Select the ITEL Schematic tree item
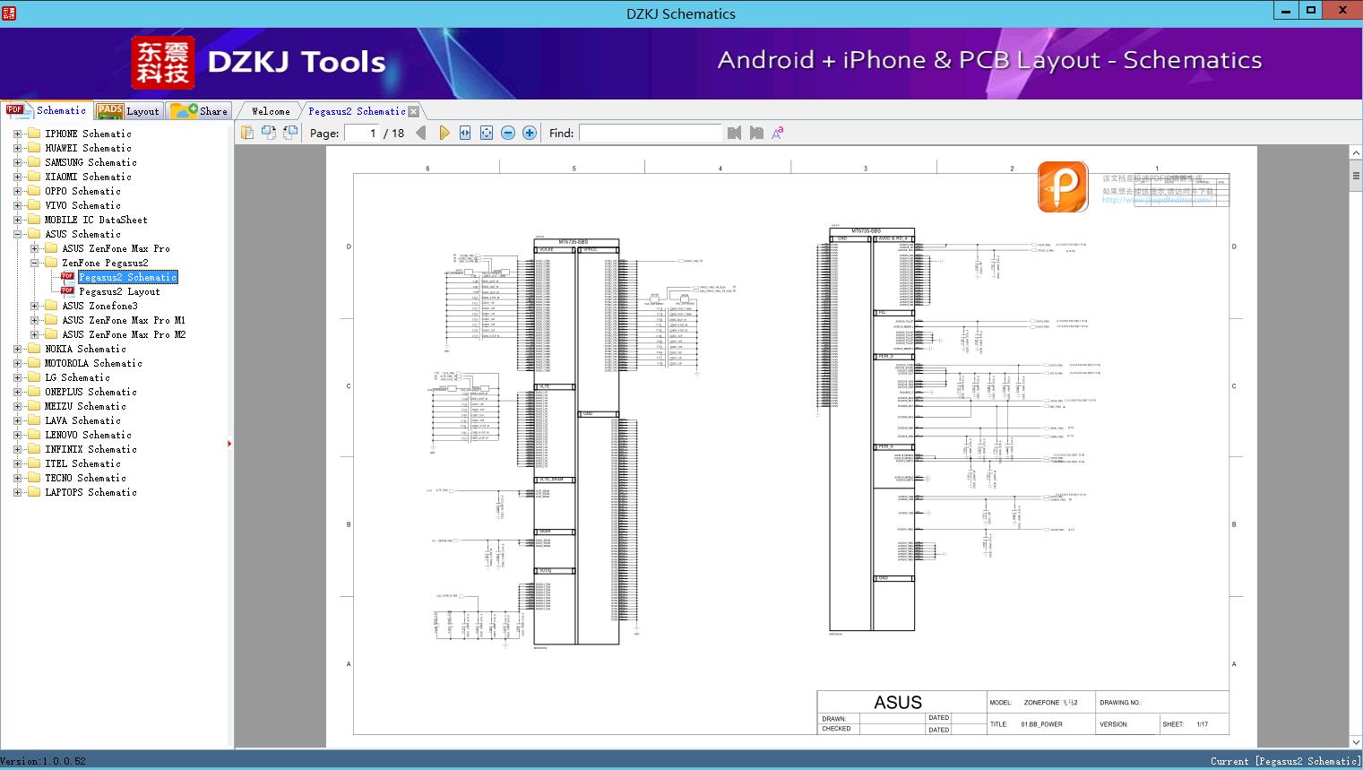 (x=82, y=463)
